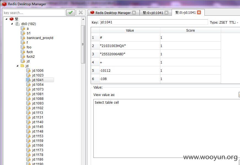Focus the key search input field

(x=34, y=13)
